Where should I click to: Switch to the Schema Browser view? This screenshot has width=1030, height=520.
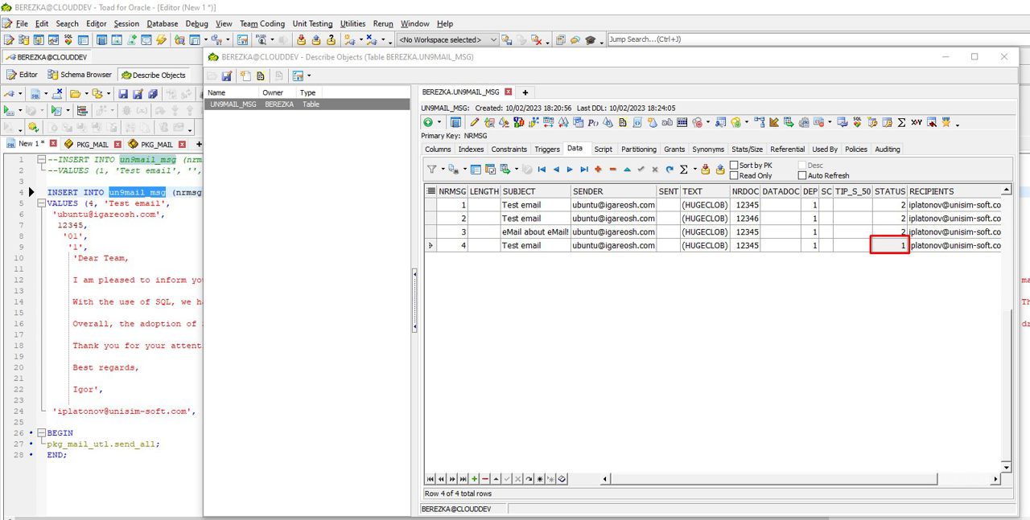80,75
